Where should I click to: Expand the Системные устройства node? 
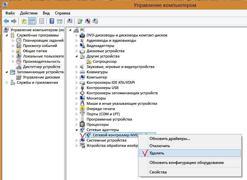click(x=76, y=140)
